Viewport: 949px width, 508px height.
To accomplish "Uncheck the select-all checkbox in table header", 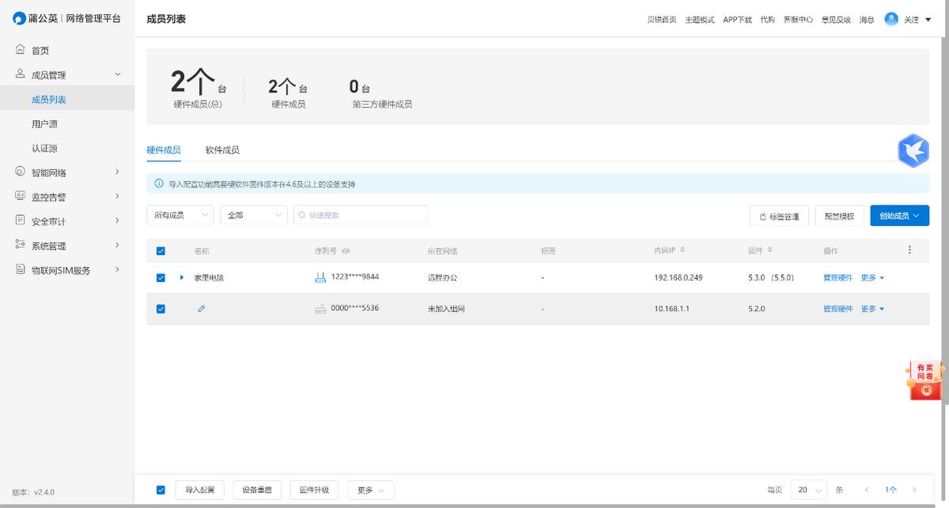I will pyautogui.click(x=161, y=251).
